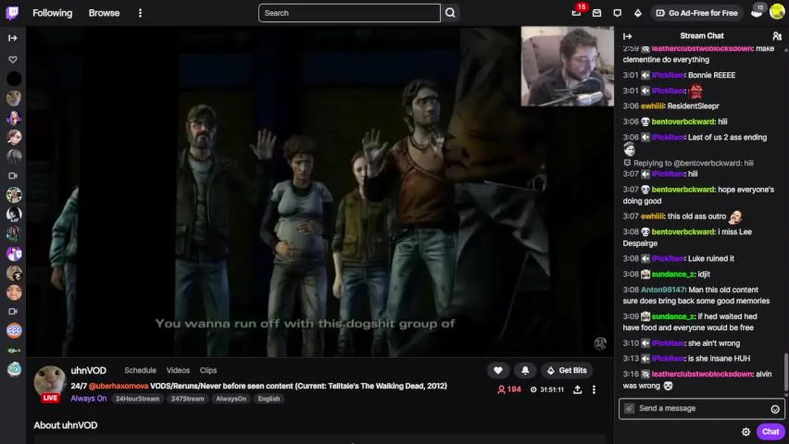Open the top navigation three-dots menu
The height and width of the screenshot is (444, 789).
140,13
